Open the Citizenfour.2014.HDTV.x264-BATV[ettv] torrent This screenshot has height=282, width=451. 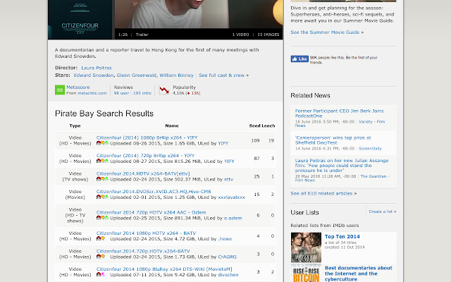pos(143,173)
